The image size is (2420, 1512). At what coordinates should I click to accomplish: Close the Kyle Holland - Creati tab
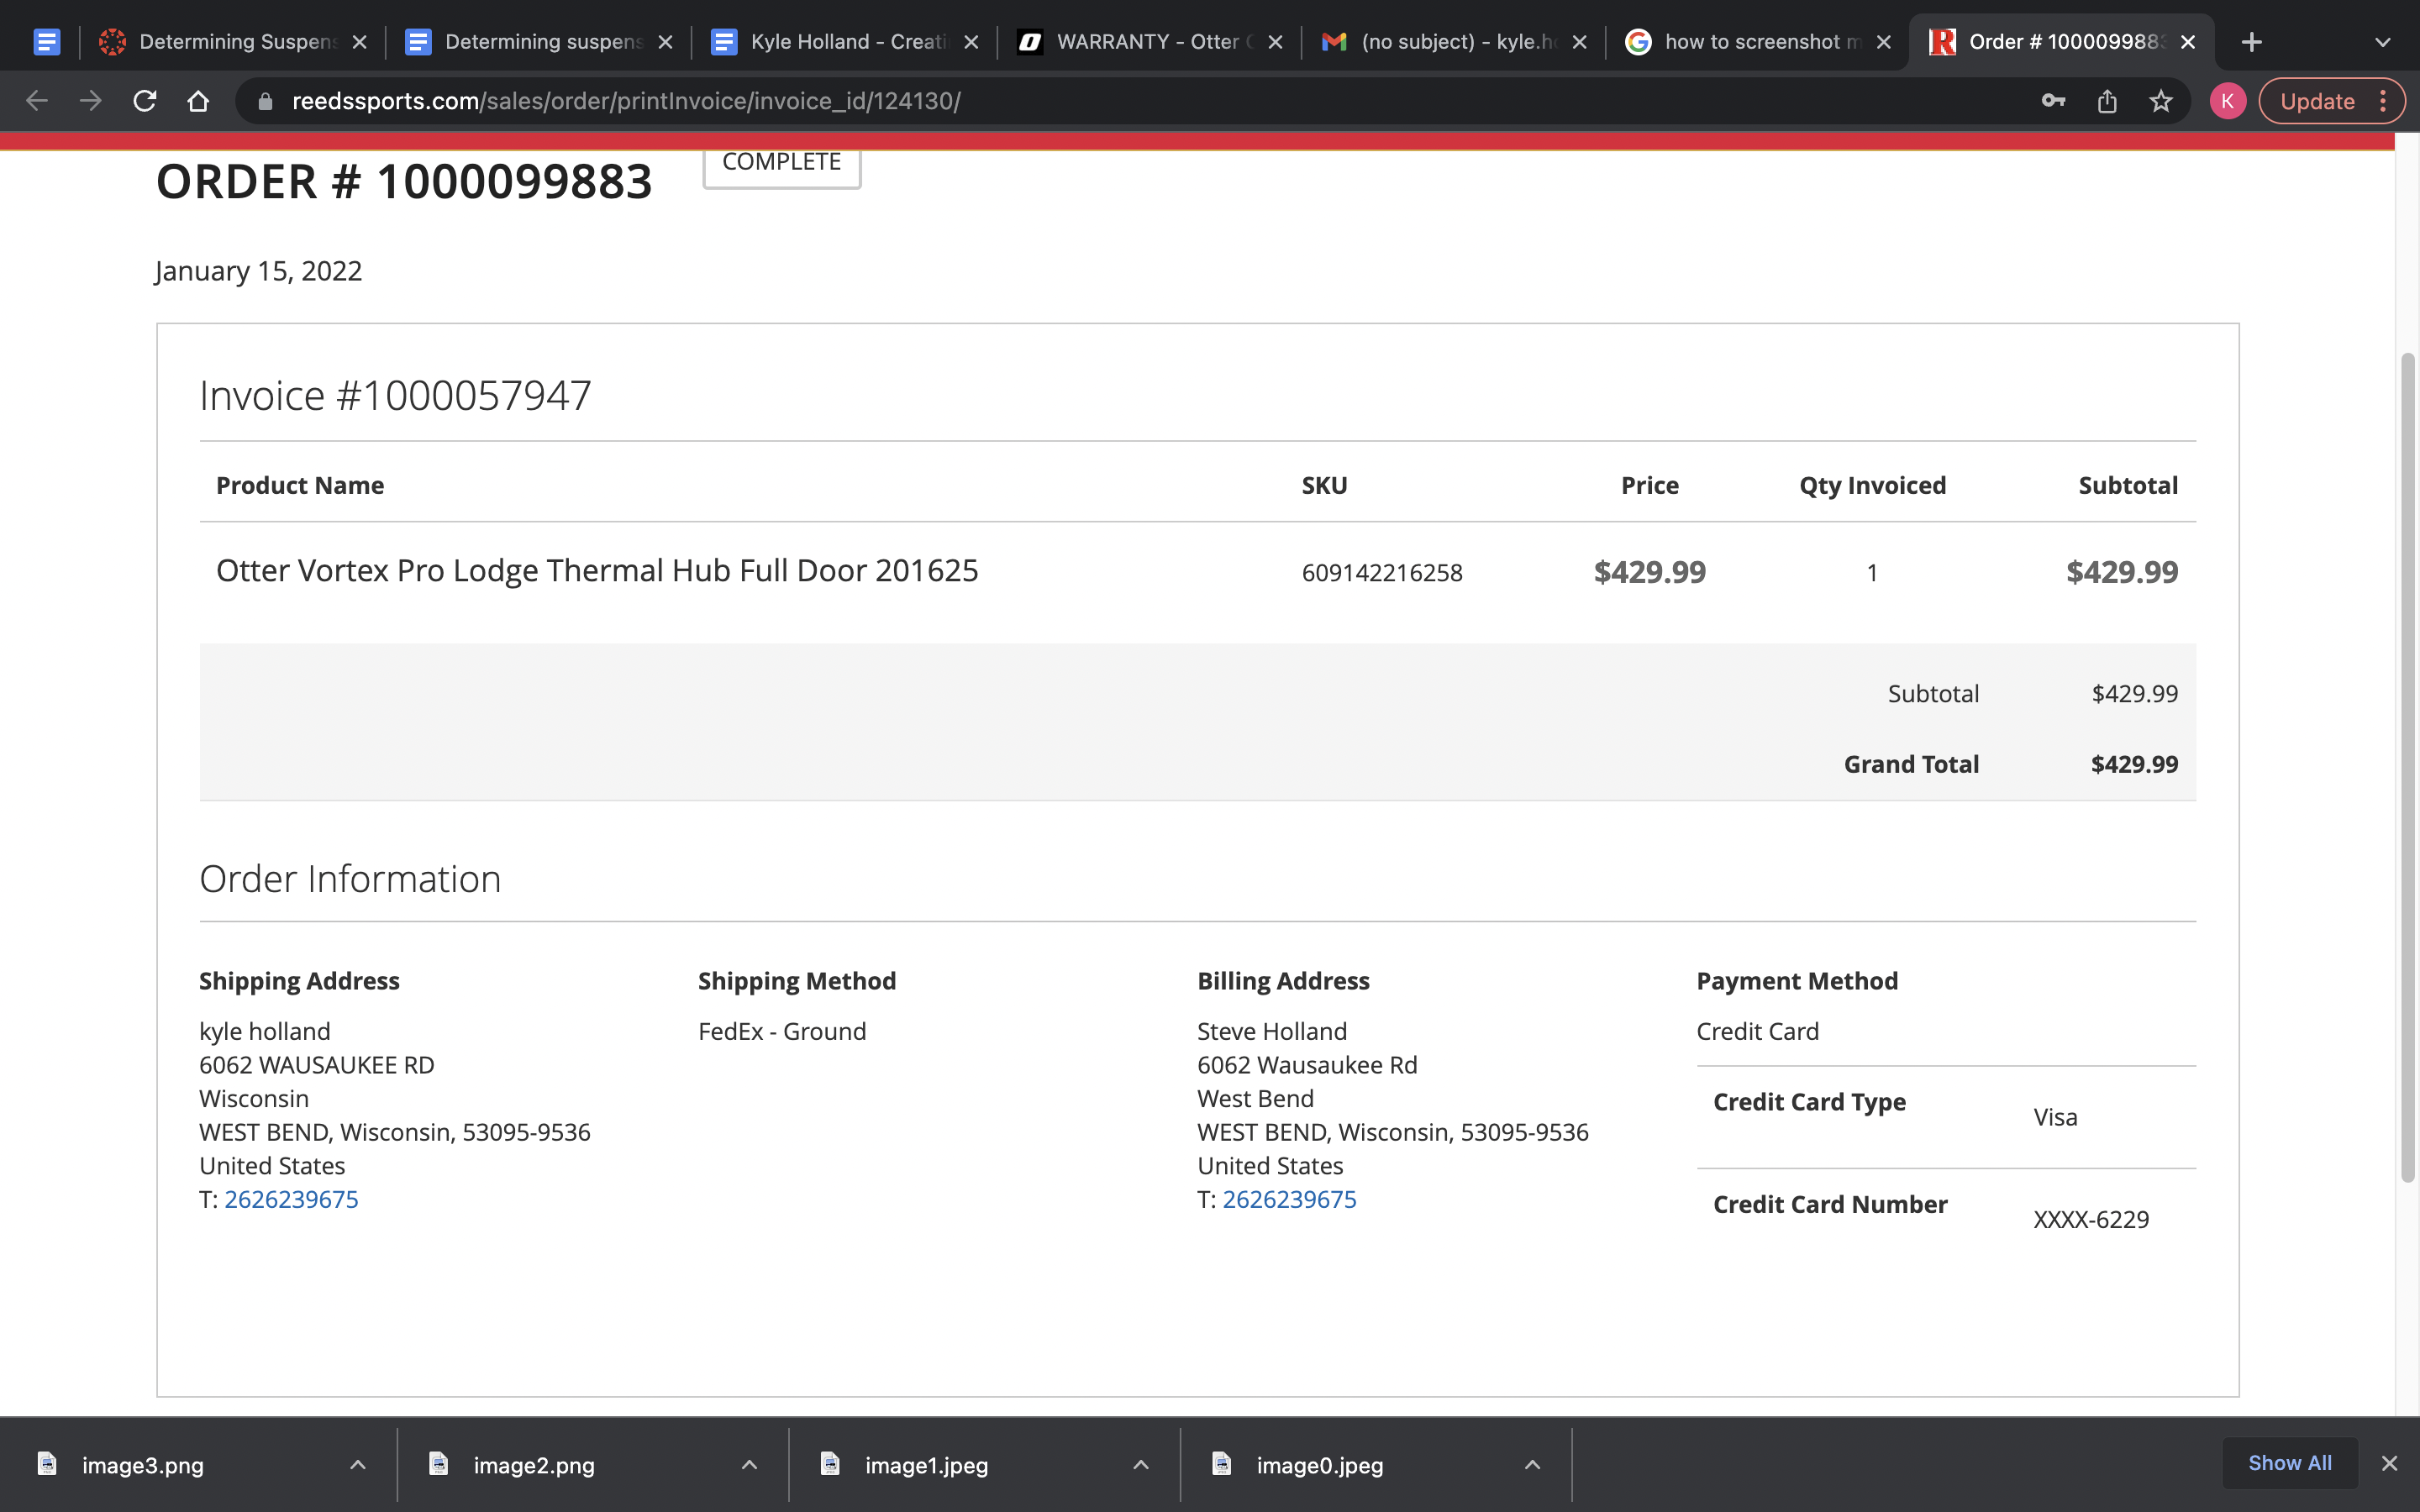click(x=971, y=42)
